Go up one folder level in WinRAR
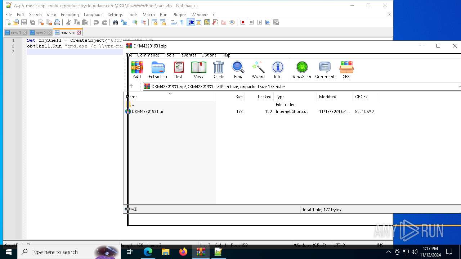The height and width of the screenshot is (259, 461). (x=131, y=86)
